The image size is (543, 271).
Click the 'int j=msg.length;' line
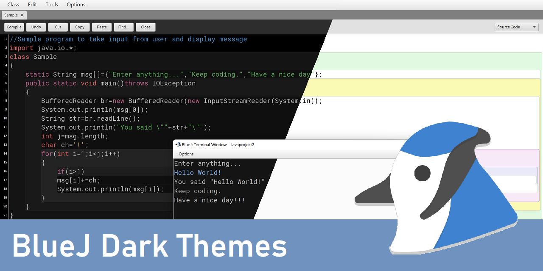tap(75, 136)
